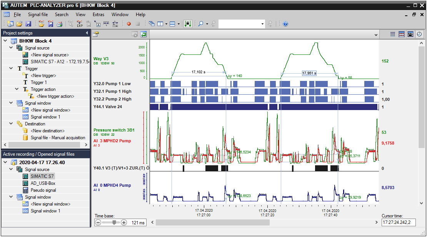Screen dimensions: 427x237
Task: Toggle the grid display button
Action: [393, 34]
